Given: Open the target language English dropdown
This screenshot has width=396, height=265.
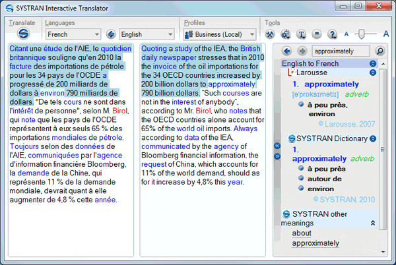Looking at the screenshot, I should coord(147,34).
